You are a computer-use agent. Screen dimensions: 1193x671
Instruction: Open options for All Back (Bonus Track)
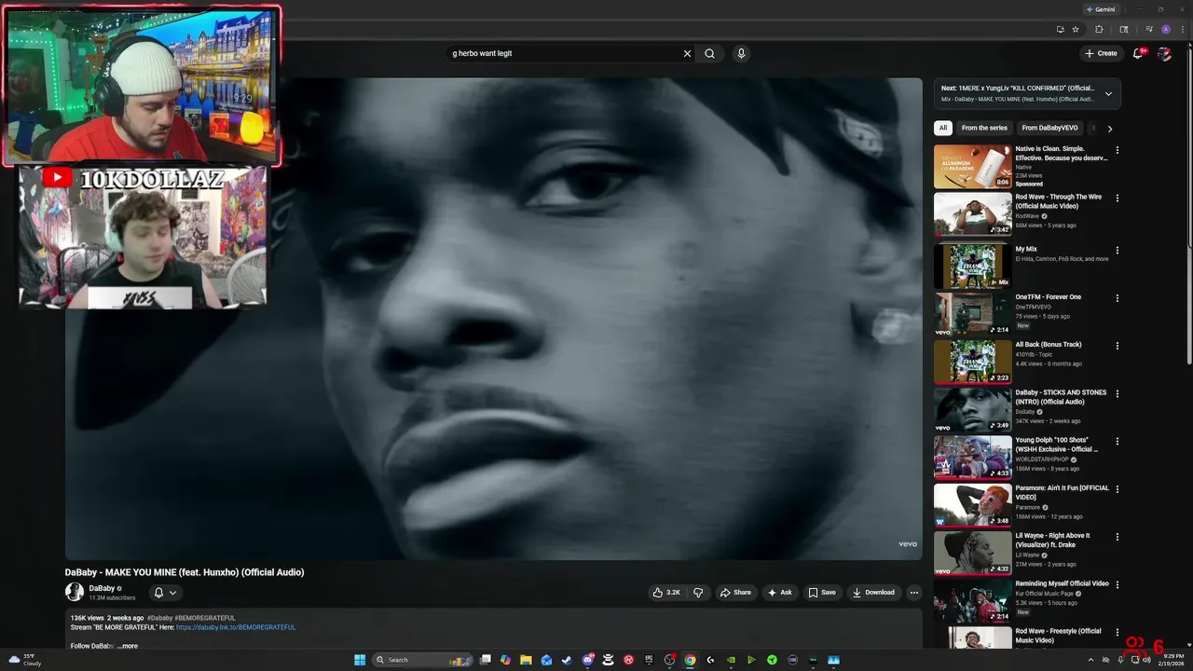pos(1118,345)
